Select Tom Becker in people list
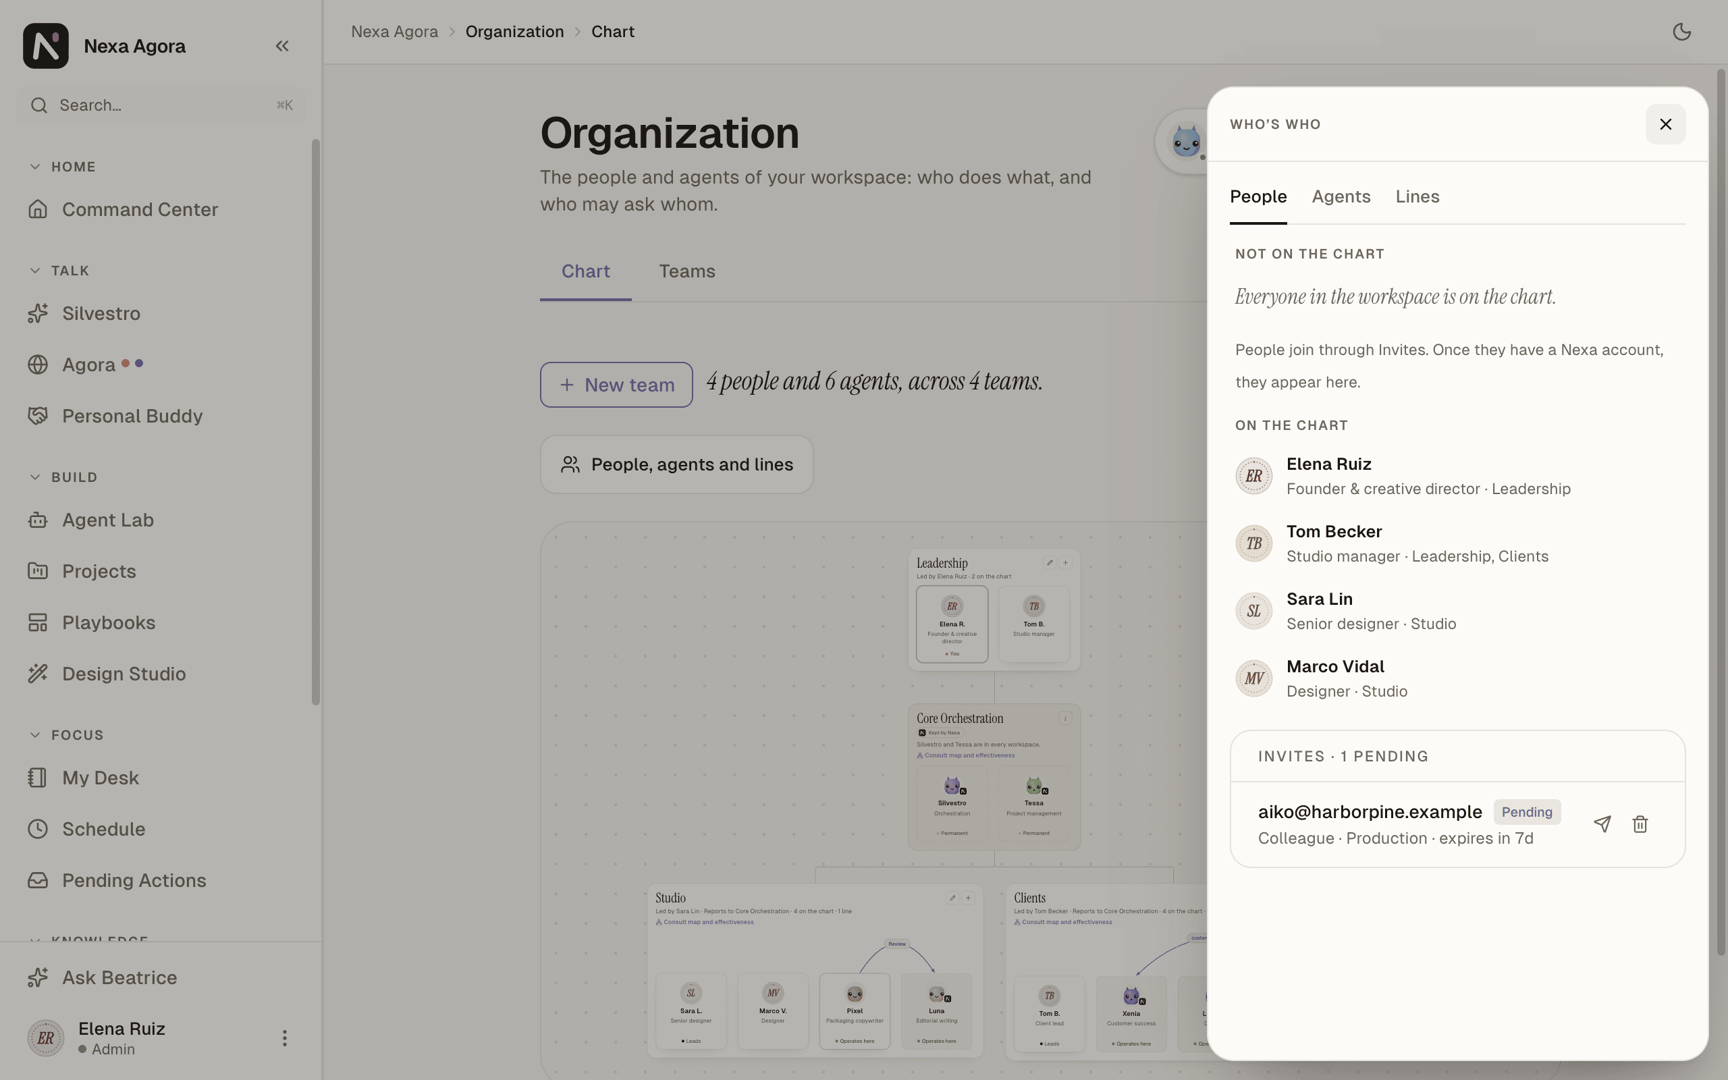Screen dimensions: 1728x1080 click(x=1457, y=543)
